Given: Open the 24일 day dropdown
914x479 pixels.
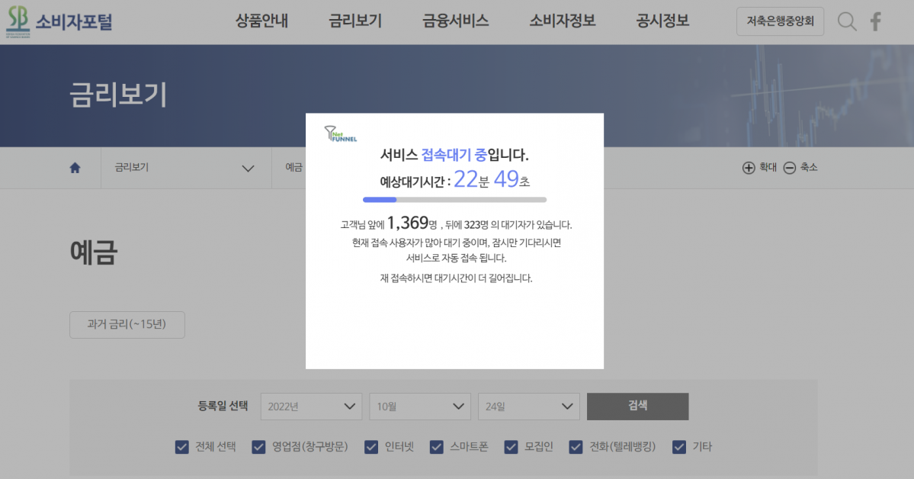Looking at the screenshot, I should pos(528,407).
